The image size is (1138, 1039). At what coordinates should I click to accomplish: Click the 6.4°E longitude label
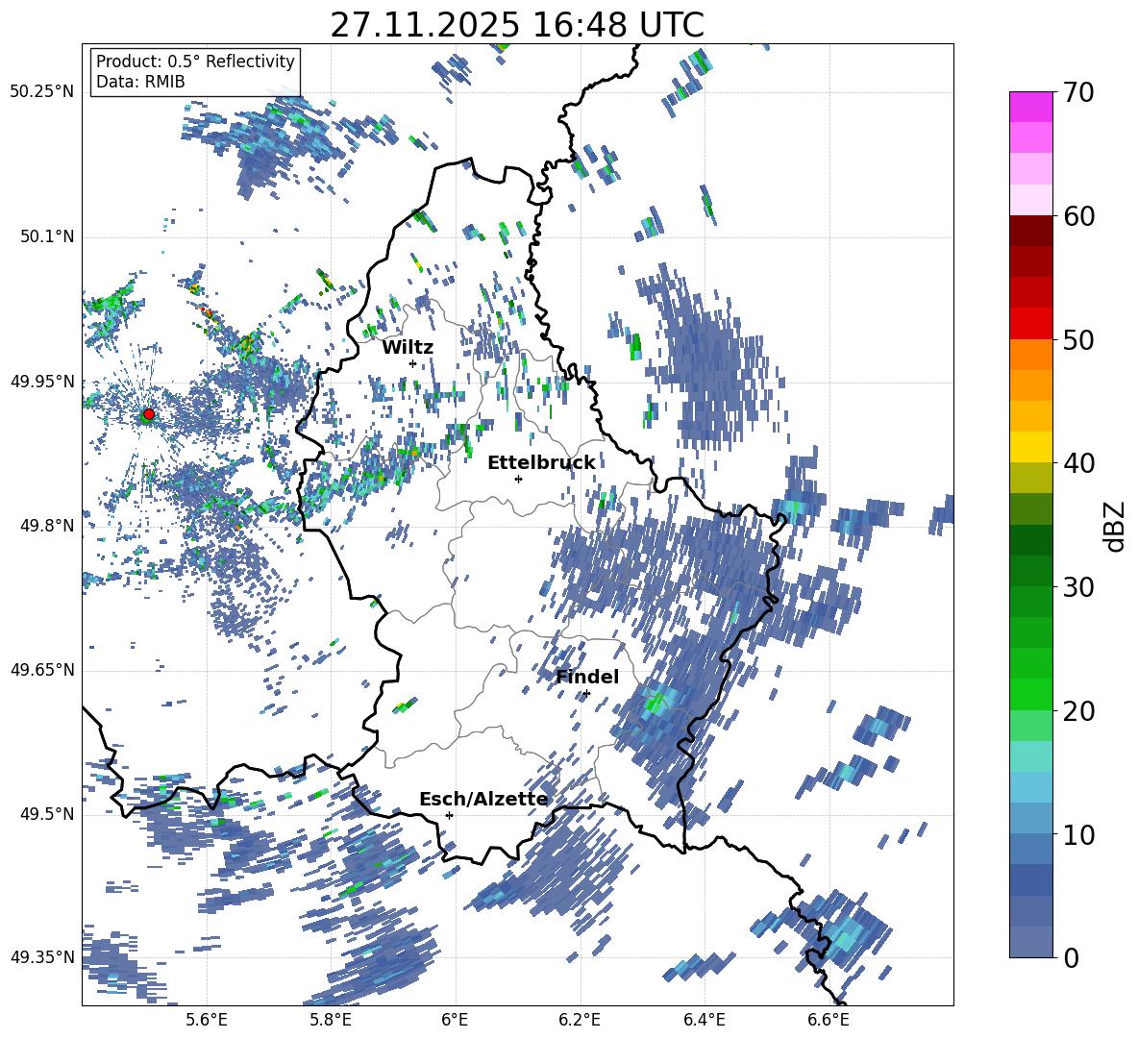704,1020
